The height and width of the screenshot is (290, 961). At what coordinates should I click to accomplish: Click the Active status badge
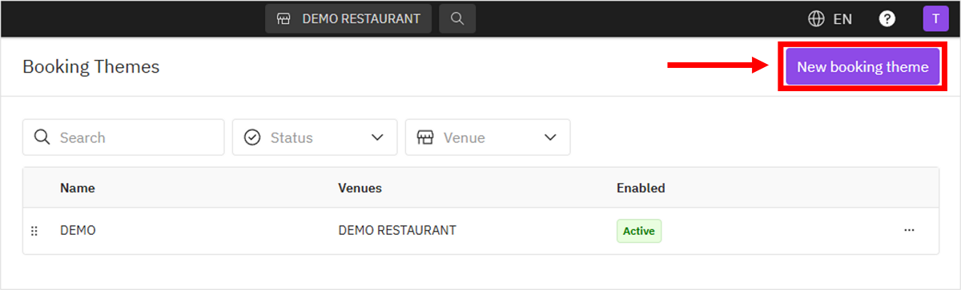[639, 231]
